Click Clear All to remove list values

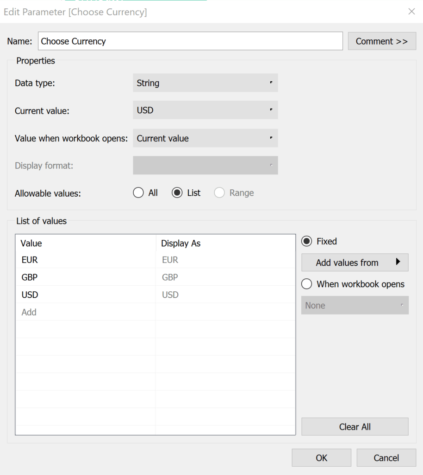click(355, 427)
